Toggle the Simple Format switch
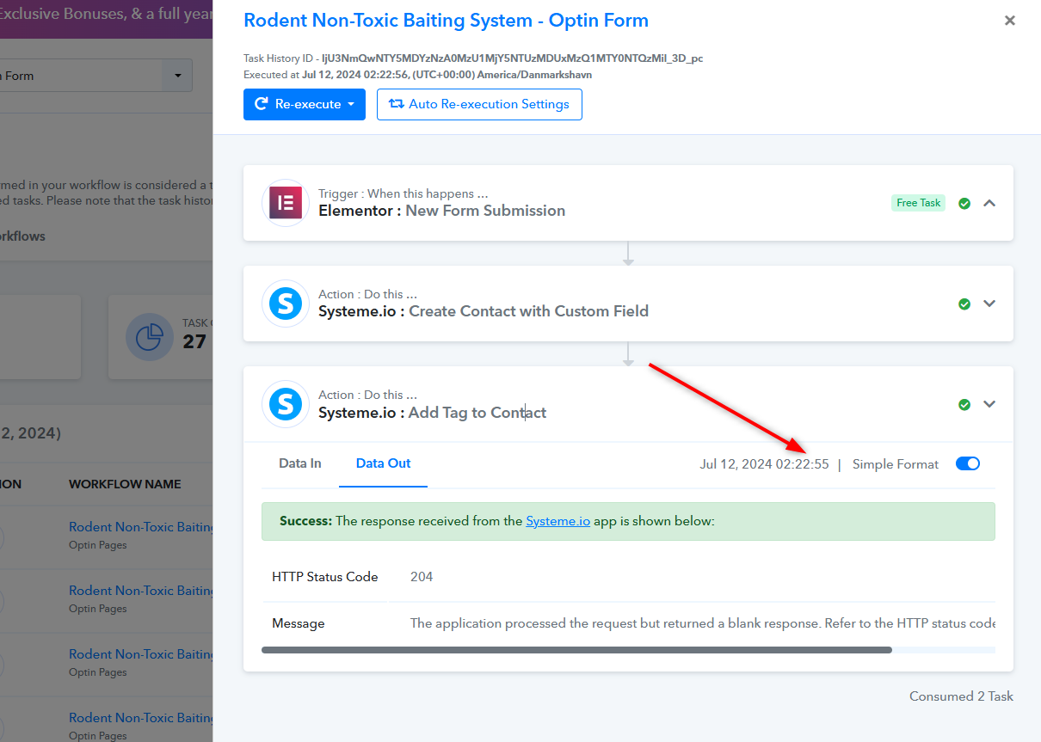Image resolution: width=1041 pixels, height=742 pixels. [968, 464]
